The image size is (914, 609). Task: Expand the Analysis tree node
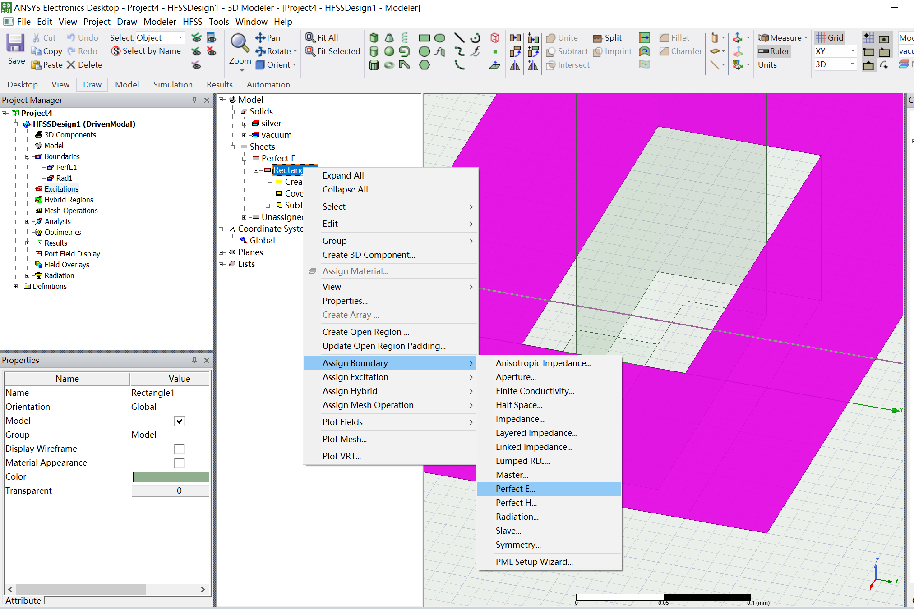[28, 221]
